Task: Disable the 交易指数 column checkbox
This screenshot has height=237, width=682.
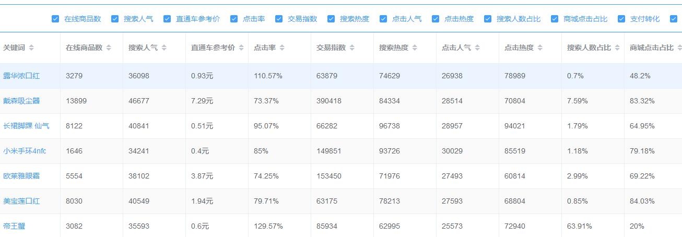Action: click(279, 19)
